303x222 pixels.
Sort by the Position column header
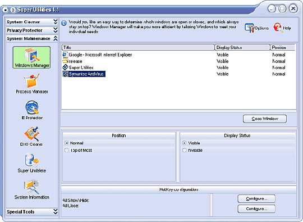tap(283, 47)
